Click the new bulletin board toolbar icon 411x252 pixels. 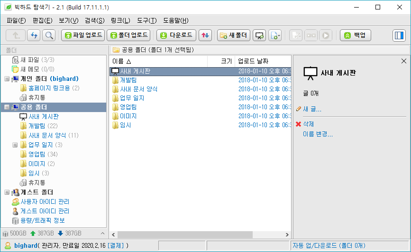coord(259,35)
